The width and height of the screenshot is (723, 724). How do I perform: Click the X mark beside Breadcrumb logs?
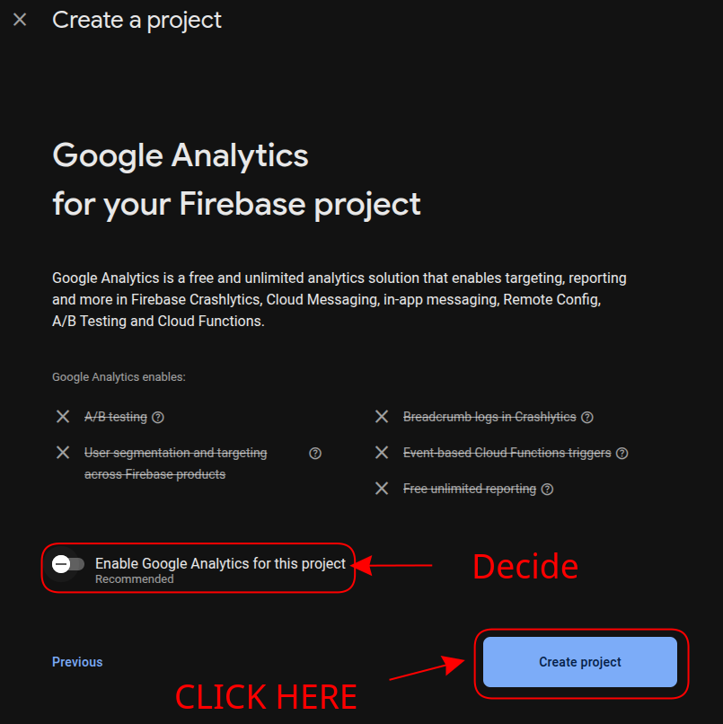(x=382, y=417)
